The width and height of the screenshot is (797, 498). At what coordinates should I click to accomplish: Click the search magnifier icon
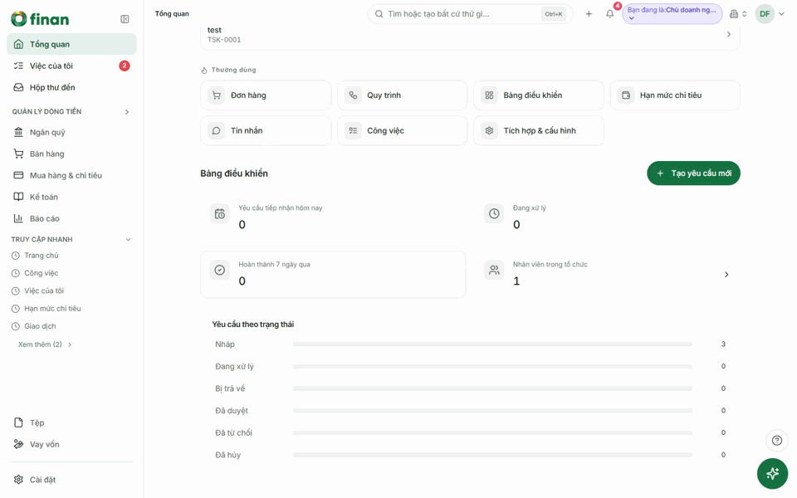[x=379, y=14]
